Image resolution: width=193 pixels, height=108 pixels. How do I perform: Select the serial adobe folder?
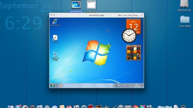tap(185, 19)
